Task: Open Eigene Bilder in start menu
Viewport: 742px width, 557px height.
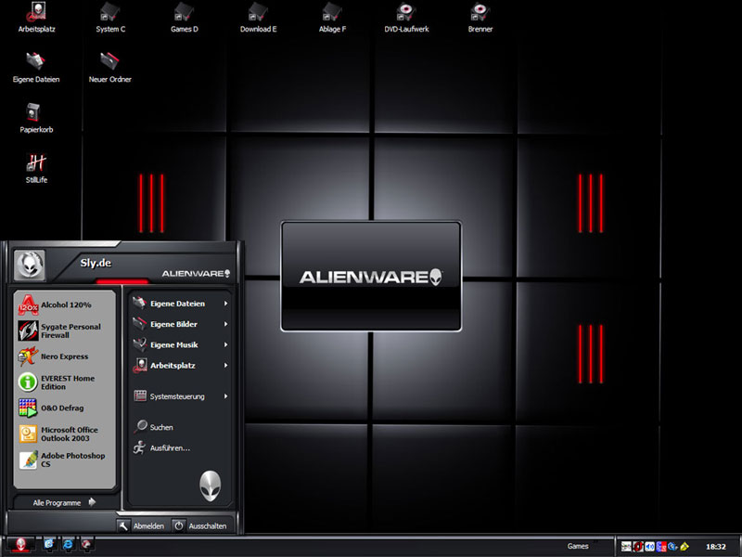Action: coord(180,324)
